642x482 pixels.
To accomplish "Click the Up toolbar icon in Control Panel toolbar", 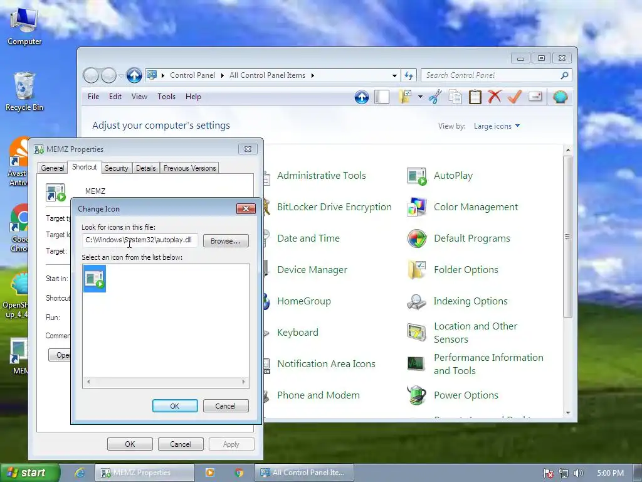I will (x=362, y=97).
